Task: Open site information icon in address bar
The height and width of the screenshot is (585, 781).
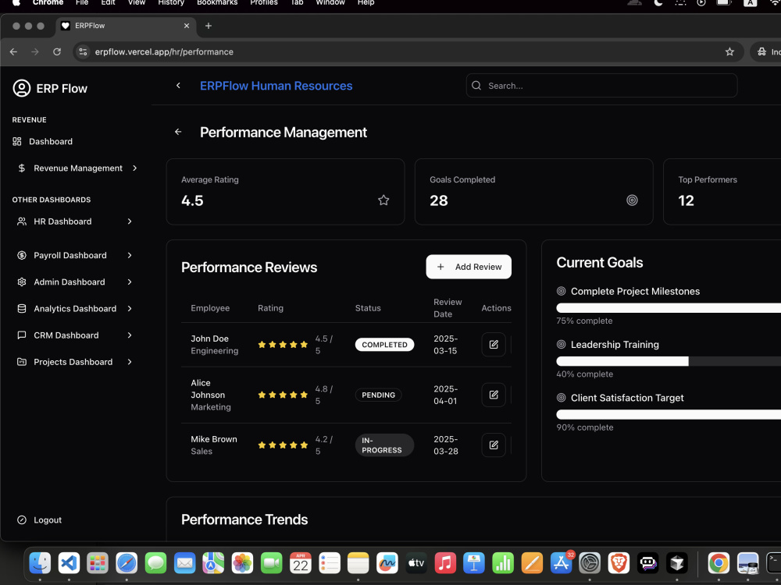Action: point(84,51)
